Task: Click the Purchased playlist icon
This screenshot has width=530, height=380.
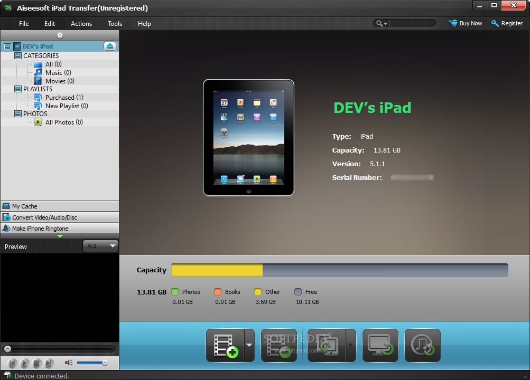Action: [38, 98]
